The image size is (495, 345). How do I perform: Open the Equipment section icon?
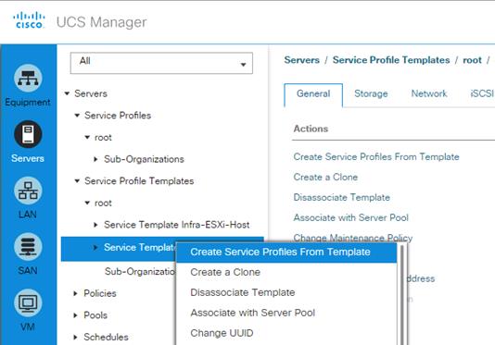[x=28, y=78]
